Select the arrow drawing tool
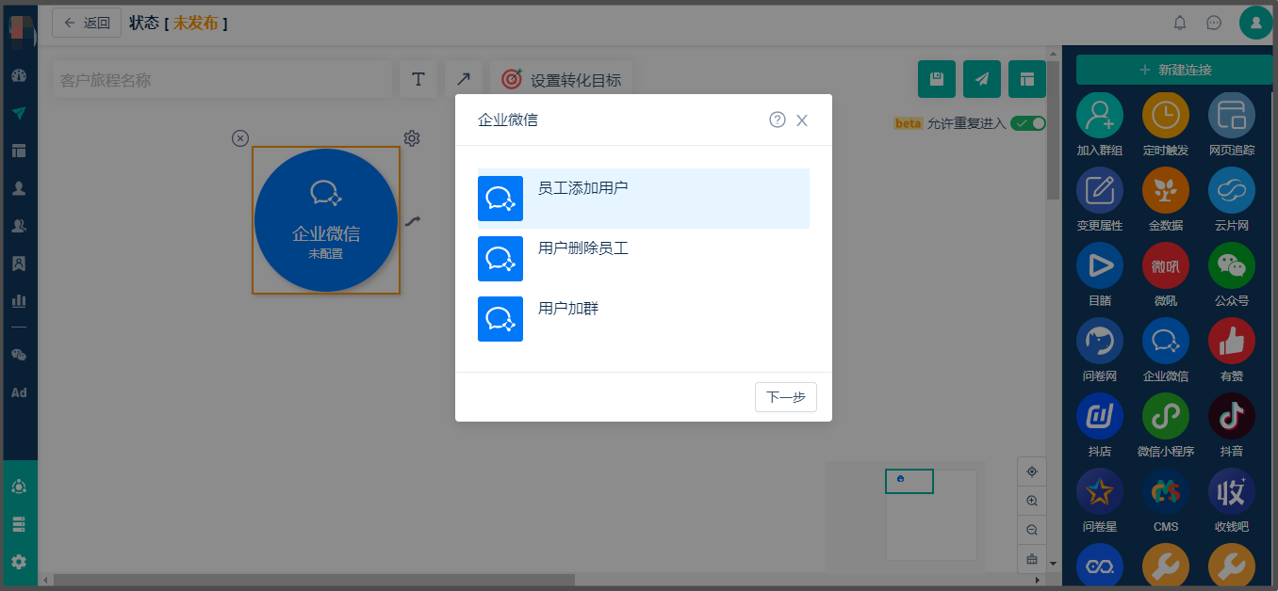Image resolution: width=1278 pixels, height=591 pixels. [464, 79]
